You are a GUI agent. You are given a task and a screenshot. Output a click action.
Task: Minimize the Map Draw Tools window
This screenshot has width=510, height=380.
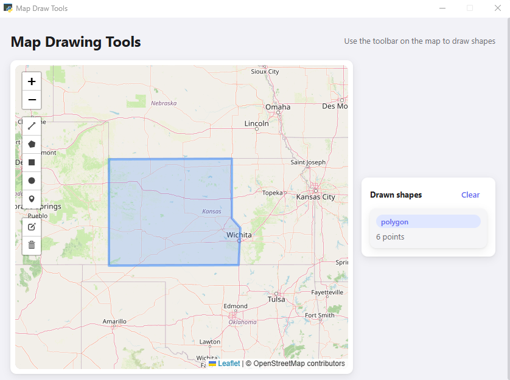tap(442, 8)
